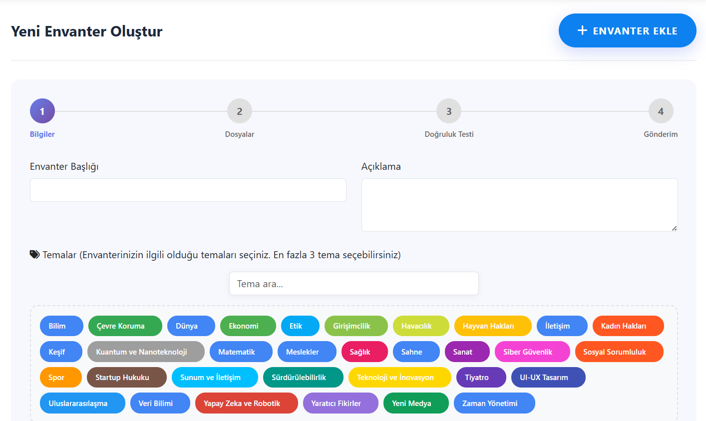Select the Kuantum ve Nanoteknoloji tag
This screenshot has width=706, height=421.
[146, 352]
